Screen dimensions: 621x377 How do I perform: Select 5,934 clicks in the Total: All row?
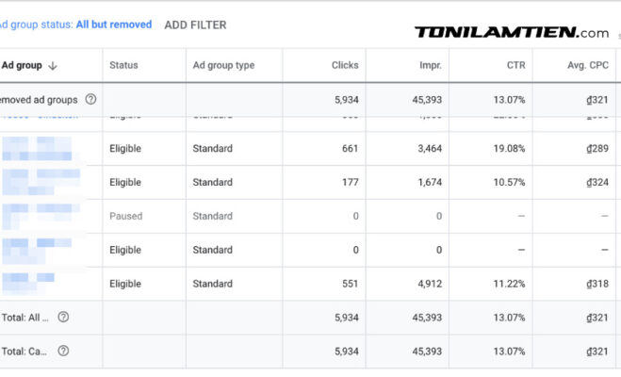click(x=347, y=318)
